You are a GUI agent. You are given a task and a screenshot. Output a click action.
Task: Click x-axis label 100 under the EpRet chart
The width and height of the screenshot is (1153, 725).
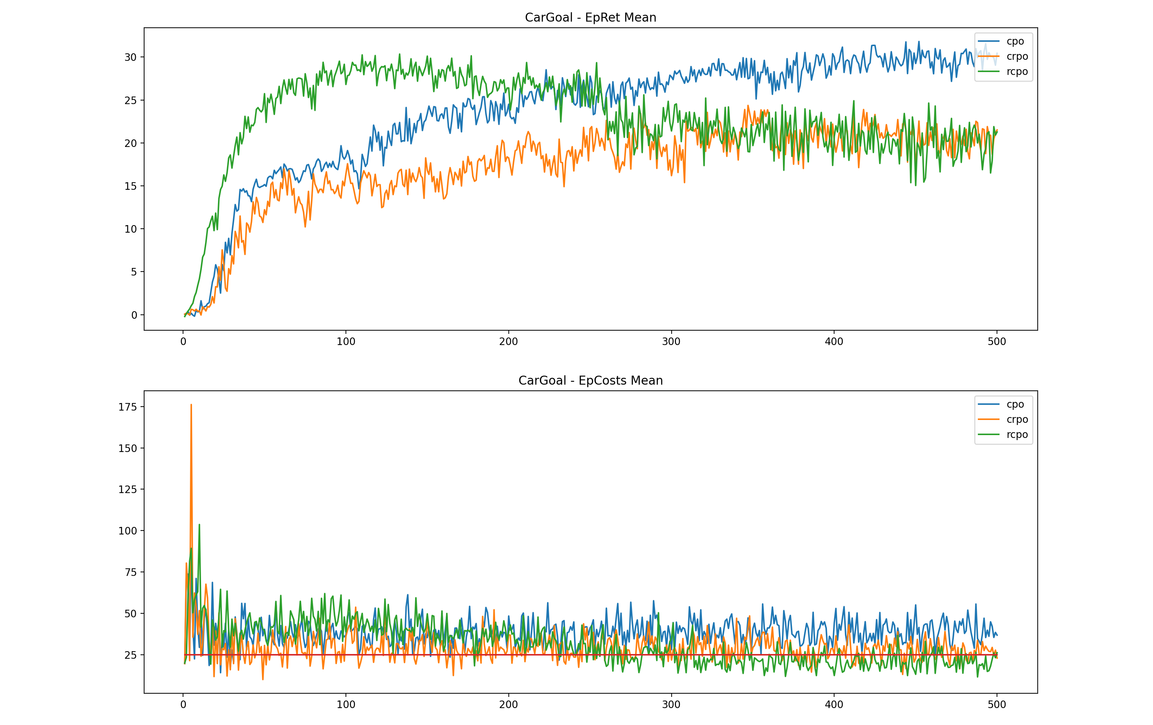point(346,342)
